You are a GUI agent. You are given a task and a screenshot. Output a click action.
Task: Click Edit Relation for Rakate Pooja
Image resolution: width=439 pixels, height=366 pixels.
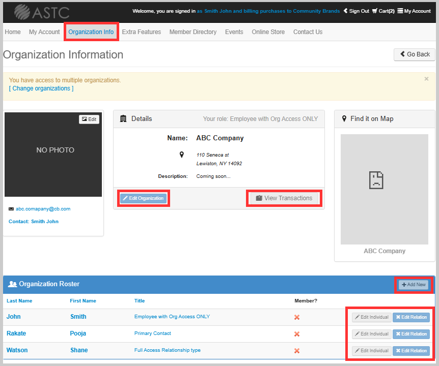click(x=411, y=334)
